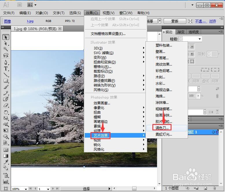Select the Rectangle tool

coord(6,81)
